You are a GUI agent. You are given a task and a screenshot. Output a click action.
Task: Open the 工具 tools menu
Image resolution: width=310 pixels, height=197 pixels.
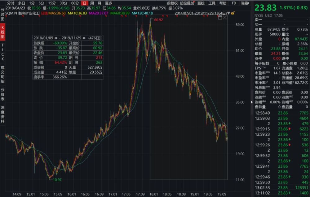point(212,3)
